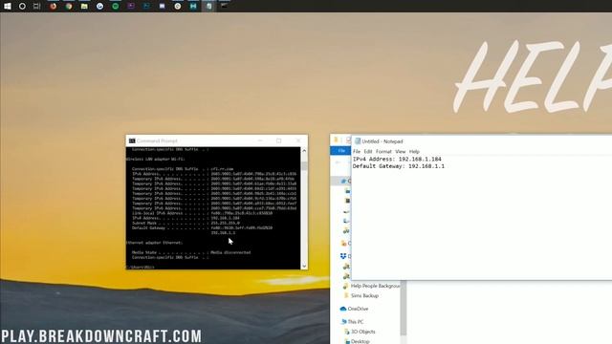Viewport: 612px width, 344px height.
Task: Select 'This PC' in File Explorer sidebar
Action: [352, 322]
